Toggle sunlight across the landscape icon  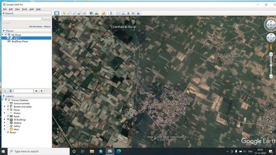tap(97, 13)
